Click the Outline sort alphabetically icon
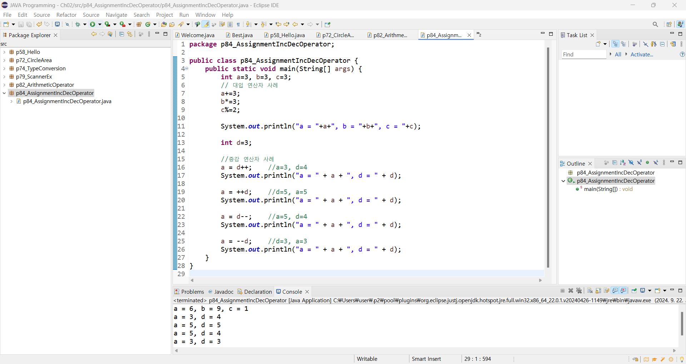This screenshot has height=364, width=686. pos(623,163)
